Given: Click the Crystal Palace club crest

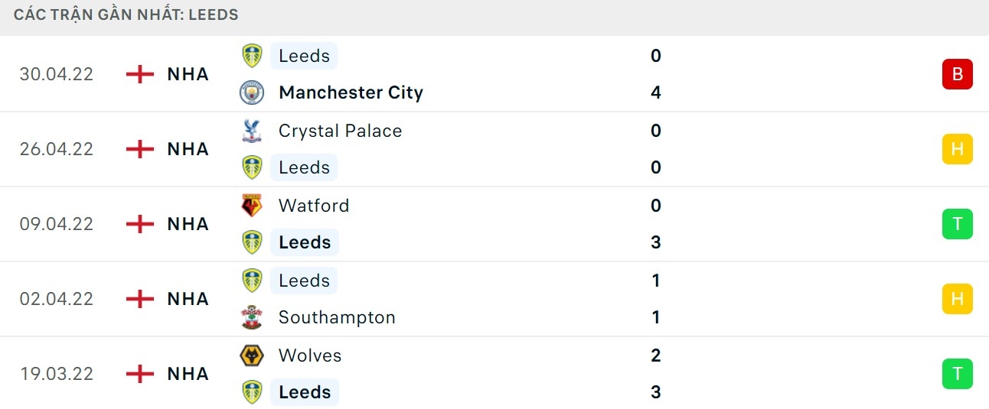Looking at the screenshot, I should point(252,131).
